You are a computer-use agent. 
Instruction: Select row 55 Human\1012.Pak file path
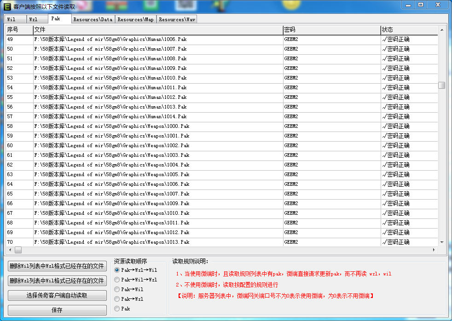[110, 97]
